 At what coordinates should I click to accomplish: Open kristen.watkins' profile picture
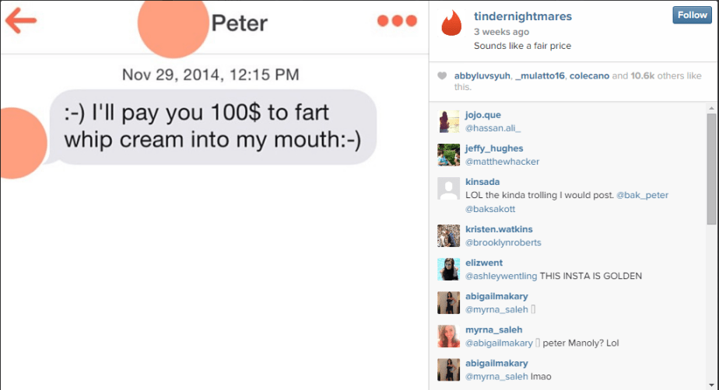[448, 235]
